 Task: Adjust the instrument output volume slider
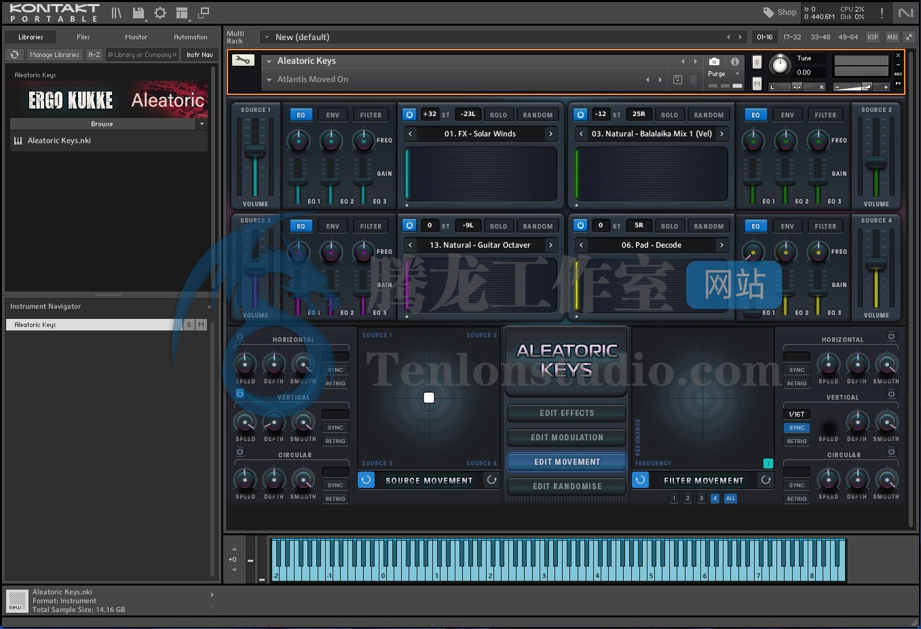(862, 87)
